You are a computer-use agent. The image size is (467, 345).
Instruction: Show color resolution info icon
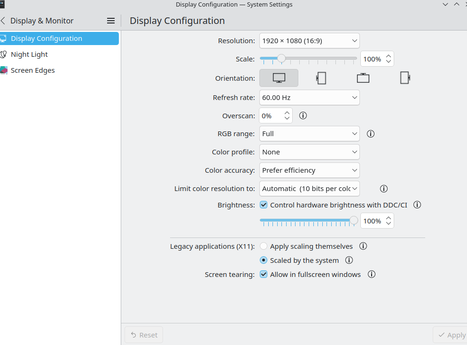tap(383, 189)
